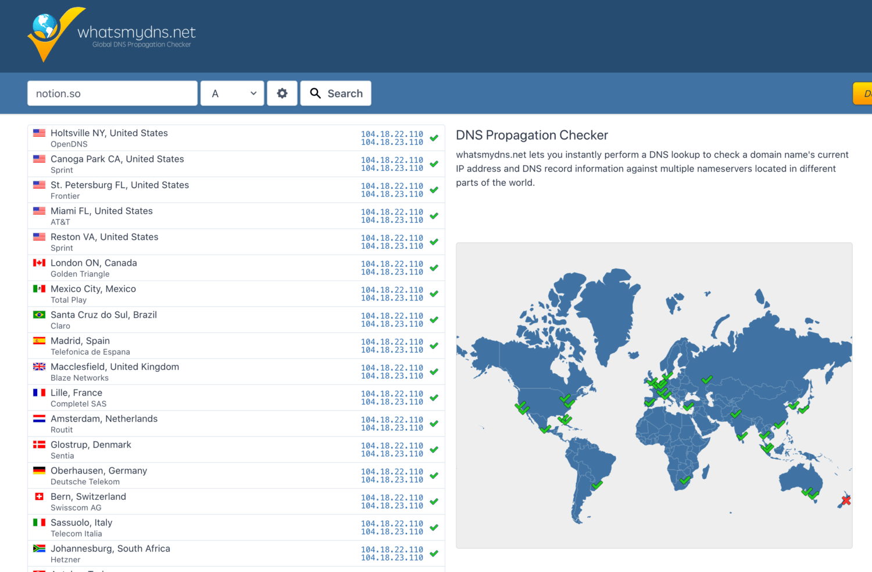Click the 104.18.23.110 IP in the Lille, France row
Image resolution: width=872 pixels, height=572 pixels.
(392, 402)
